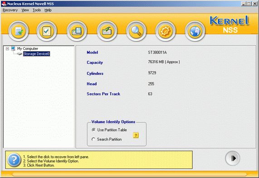Click the Head label
This screenshot has width=259, height=178.
tap(92, 84)
